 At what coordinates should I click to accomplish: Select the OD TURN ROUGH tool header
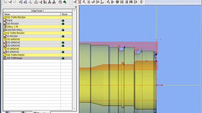[x=38, y=18]
